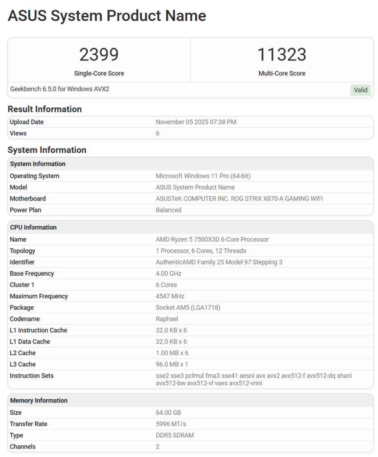378x457 pixels.
Task: Expand the System Information section
Action: pos(47,150)
